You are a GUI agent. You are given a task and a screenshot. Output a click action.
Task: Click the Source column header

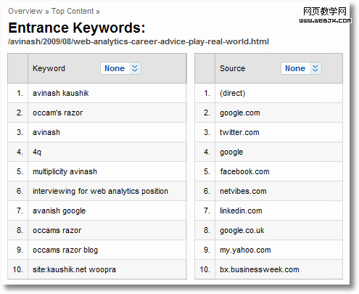pos(232,68)
